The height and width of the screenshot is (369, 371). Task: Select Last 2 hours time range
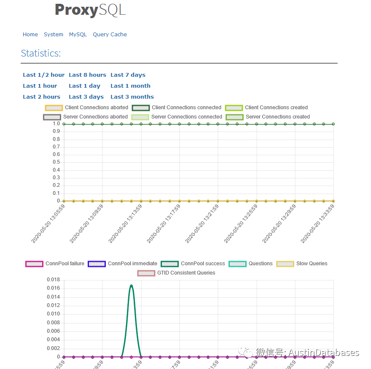tap(41, 97)
